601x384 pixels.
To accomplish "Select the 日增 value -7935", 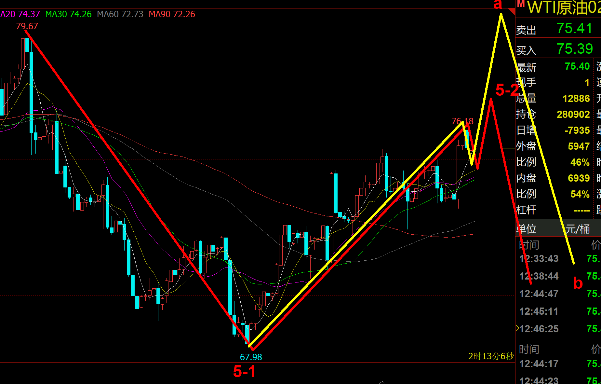I will coord(577,130).
